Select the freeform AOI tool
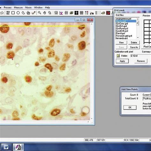151x151 pixels. click(x=23, y=13)
